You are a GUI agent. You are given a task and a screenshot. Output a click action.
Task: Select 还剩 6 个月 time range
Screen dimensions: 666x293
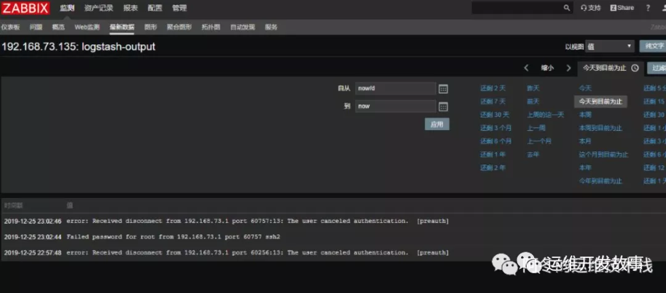coord(496,141)
